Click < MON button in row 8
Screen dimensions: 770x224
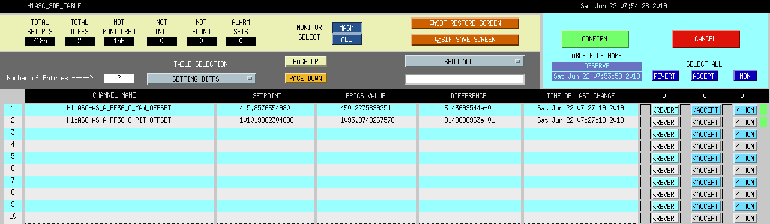pos(745,194)
